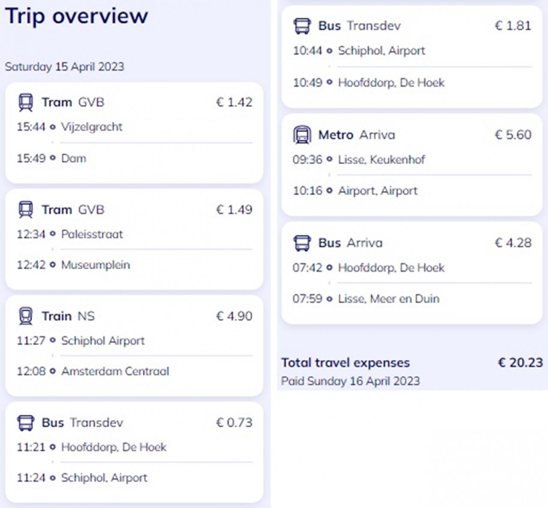Click the tram icon for the Vijzelgracht trip

click(26, 102)
